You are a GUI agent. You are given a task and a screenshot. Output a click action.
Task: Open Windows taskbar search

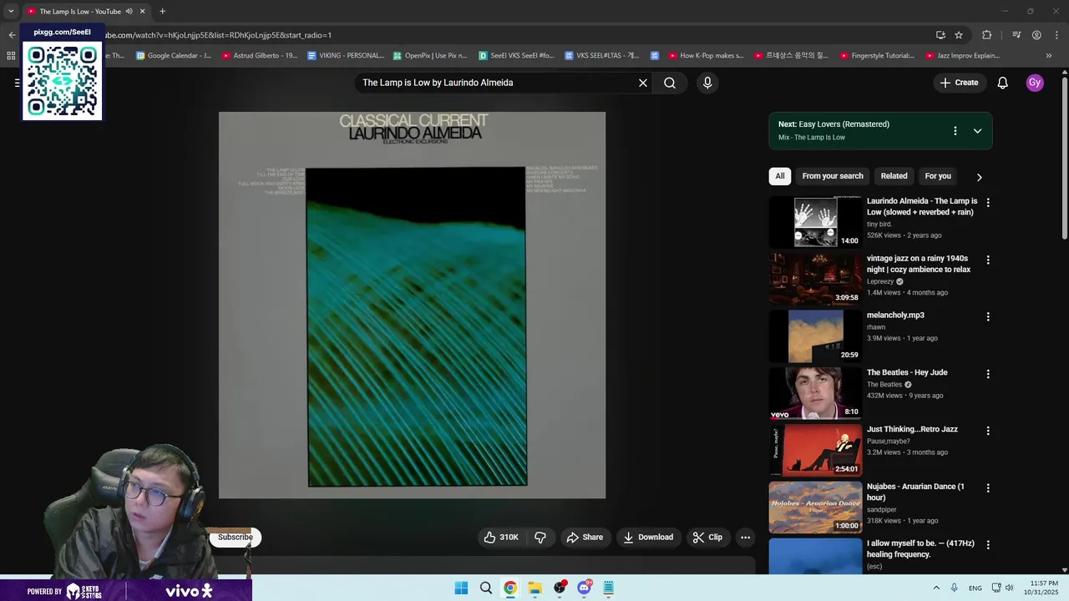tap(485, 588)
